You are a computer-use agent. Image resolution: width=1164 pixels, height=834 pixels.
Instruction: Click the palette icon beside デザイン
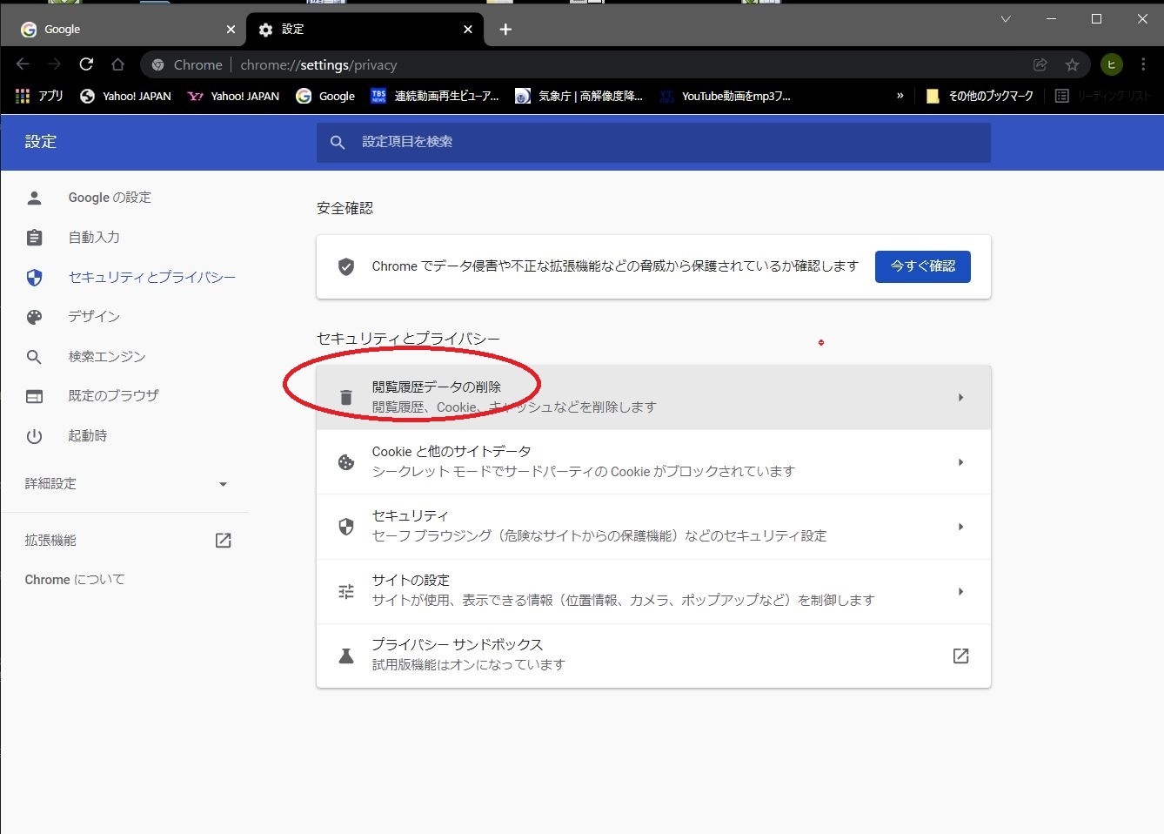(34, 317)
